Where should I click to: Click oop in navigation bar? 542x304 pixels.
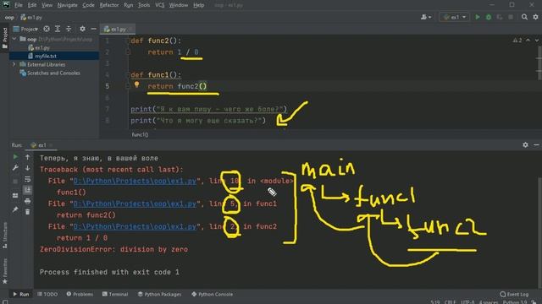point(9,17)
